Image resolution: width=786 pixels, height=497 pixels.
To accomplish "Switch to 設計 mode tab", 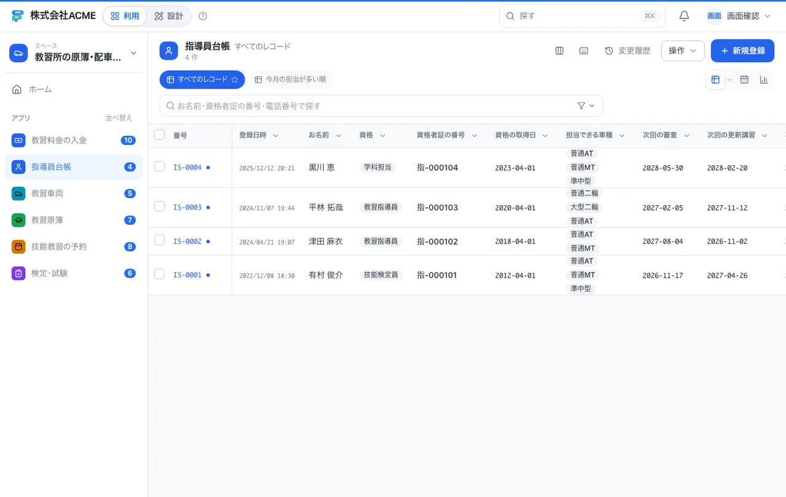I will coord(169,16).
